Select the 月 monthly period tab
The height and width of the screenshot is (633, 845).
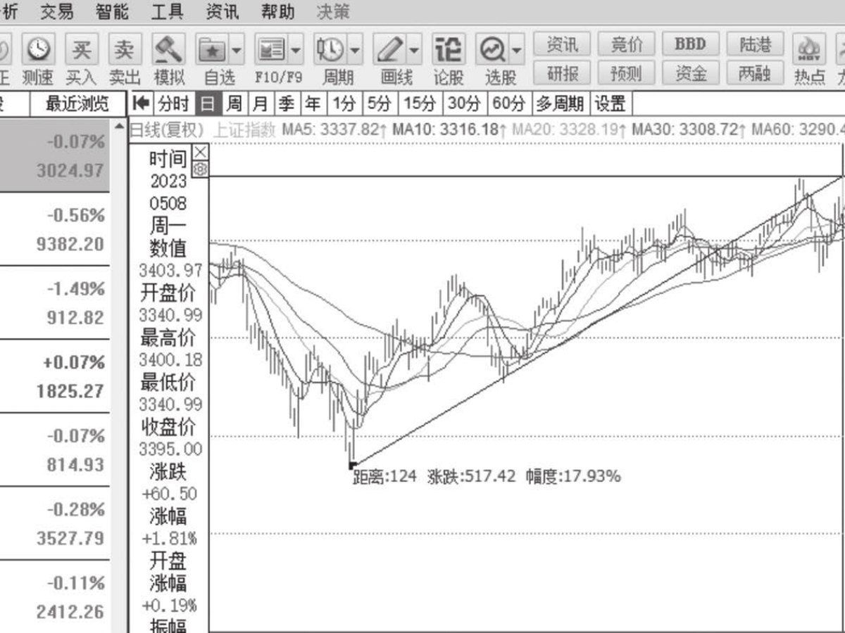click(x=260, y=104)
